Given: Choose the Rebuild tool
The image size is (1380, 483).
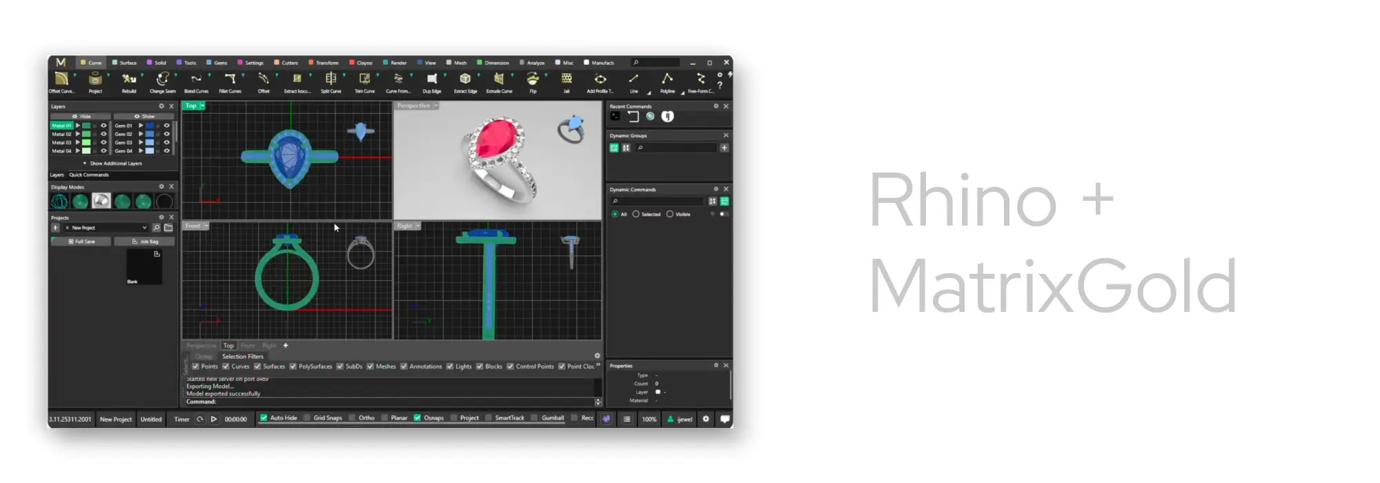Looking at the screenshot, I should pos(129,82).
